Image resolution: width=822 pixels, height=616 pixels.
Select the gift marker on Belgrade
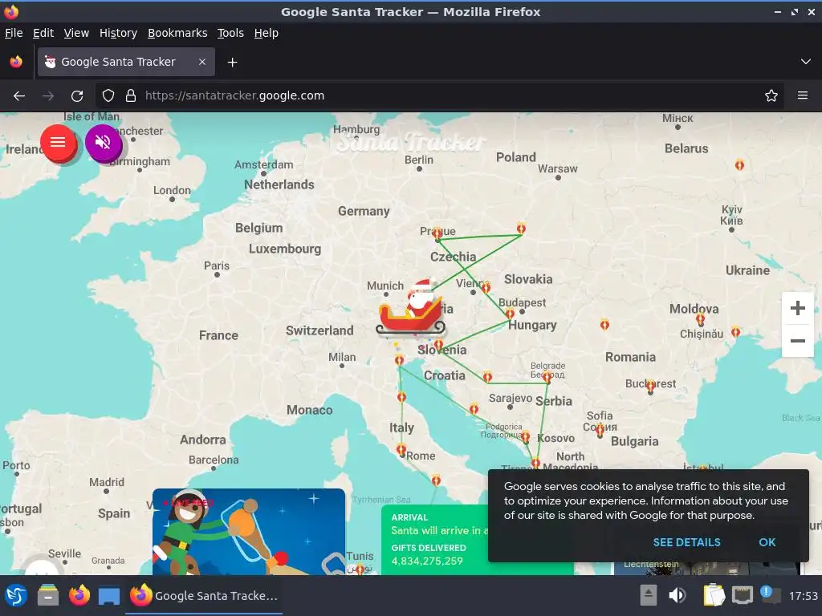[x=547, y=377]
